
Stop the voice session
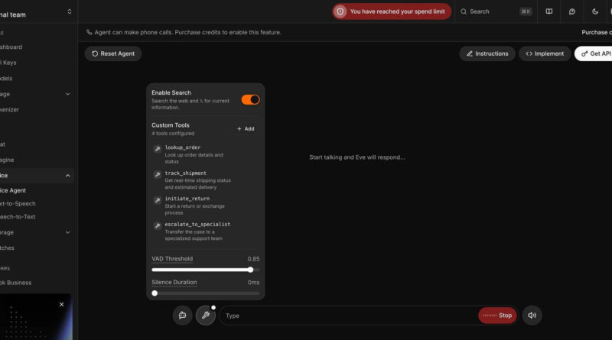(x=497, y=316)
